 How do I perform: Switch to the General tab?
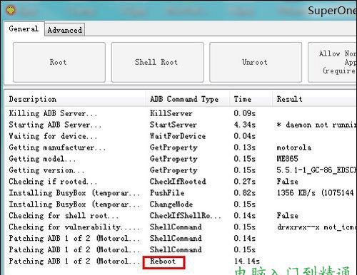tap(24, 28)
